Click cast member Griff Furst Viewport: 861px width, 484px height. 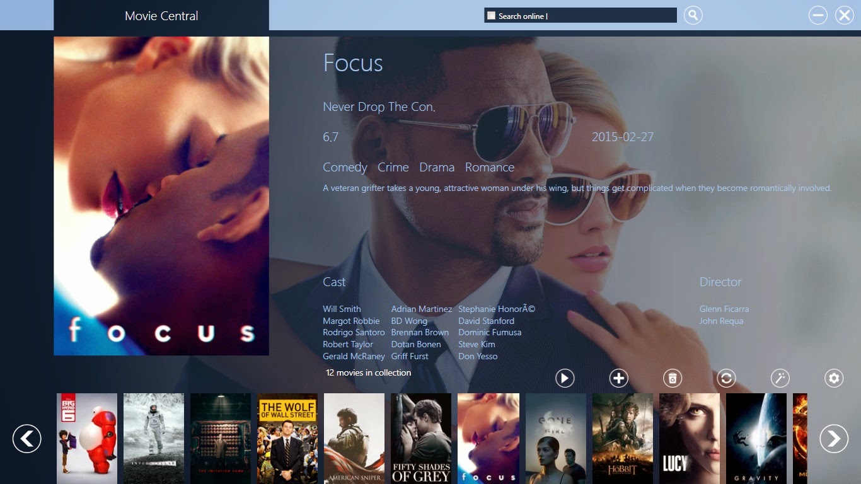(410, 356)
